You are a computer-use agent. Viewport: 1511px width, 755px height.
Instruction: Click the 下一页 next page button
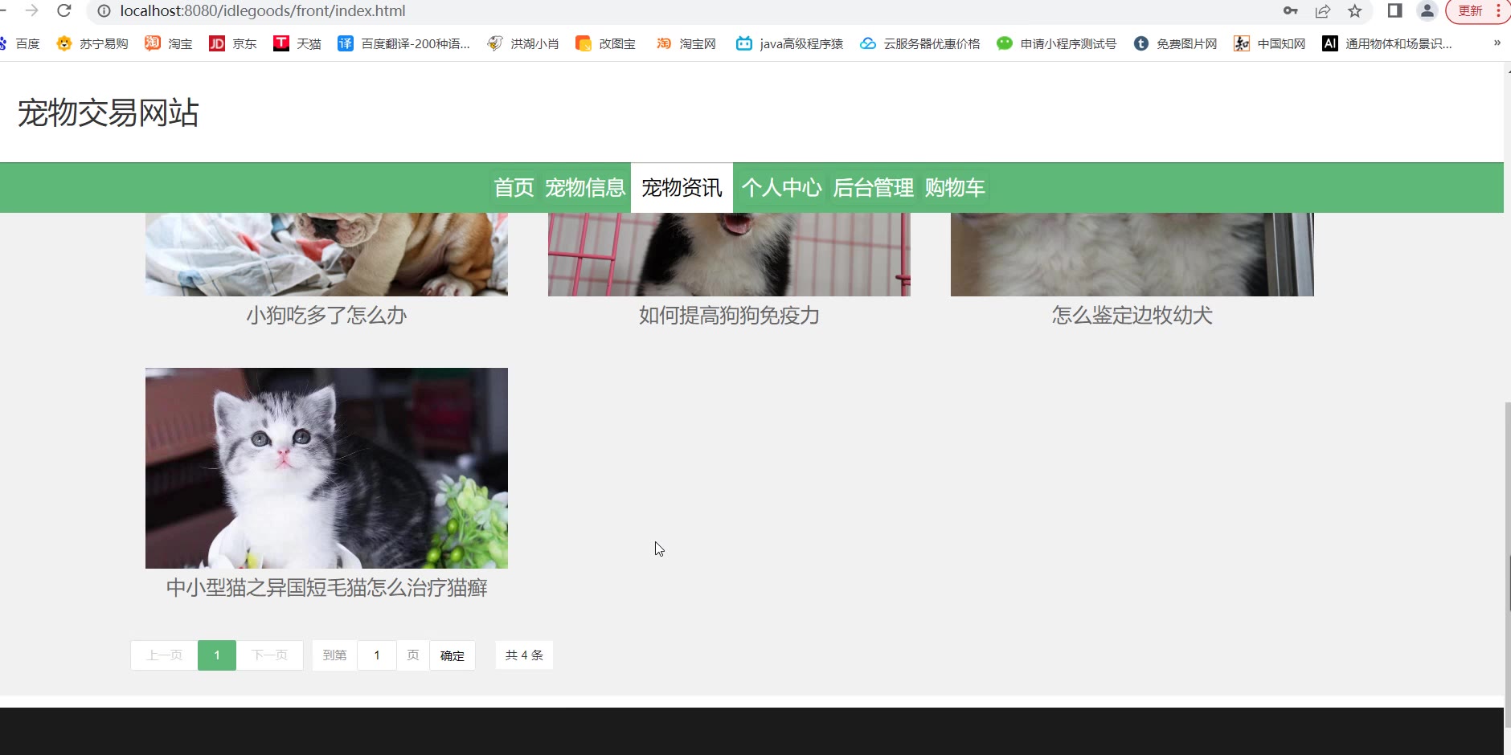click(269, 655)
